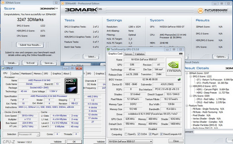
Task: Select Vertex Shader - Simple row
Action: coord(206,118)
